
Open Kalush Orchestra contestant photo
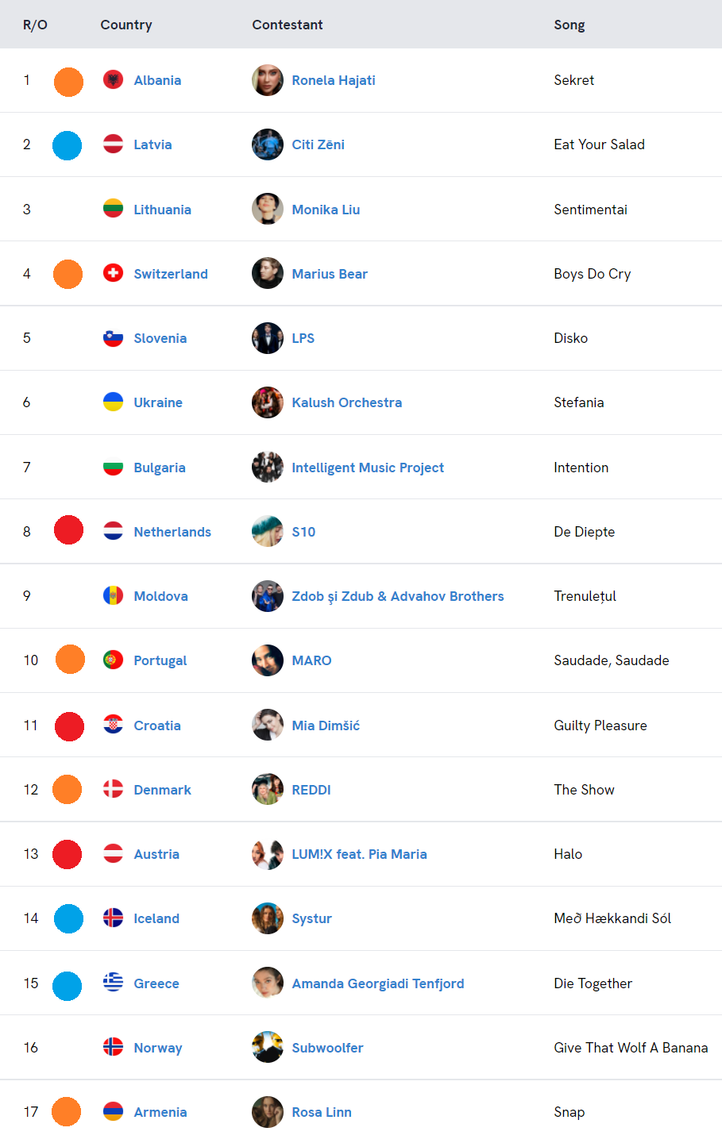coord(268,402)
